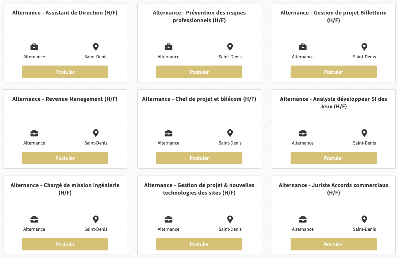Screen dimensions: 398x258
Task: Click location pin in Gestion de projet Billetterie card
Action: click(x=364, y=47)
